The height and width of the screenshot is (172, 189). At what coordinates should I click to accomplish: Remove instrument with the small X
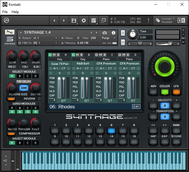click(183, 30)
